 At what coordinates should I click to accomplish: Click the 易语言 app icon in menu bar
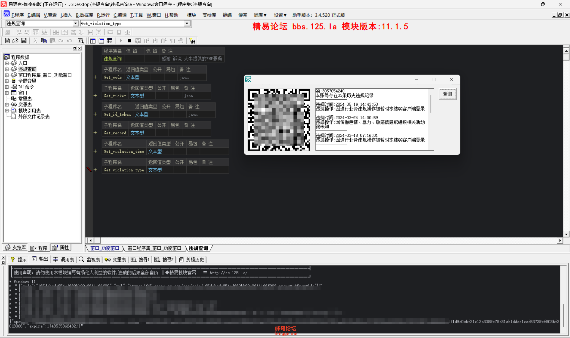click(7, 14)
